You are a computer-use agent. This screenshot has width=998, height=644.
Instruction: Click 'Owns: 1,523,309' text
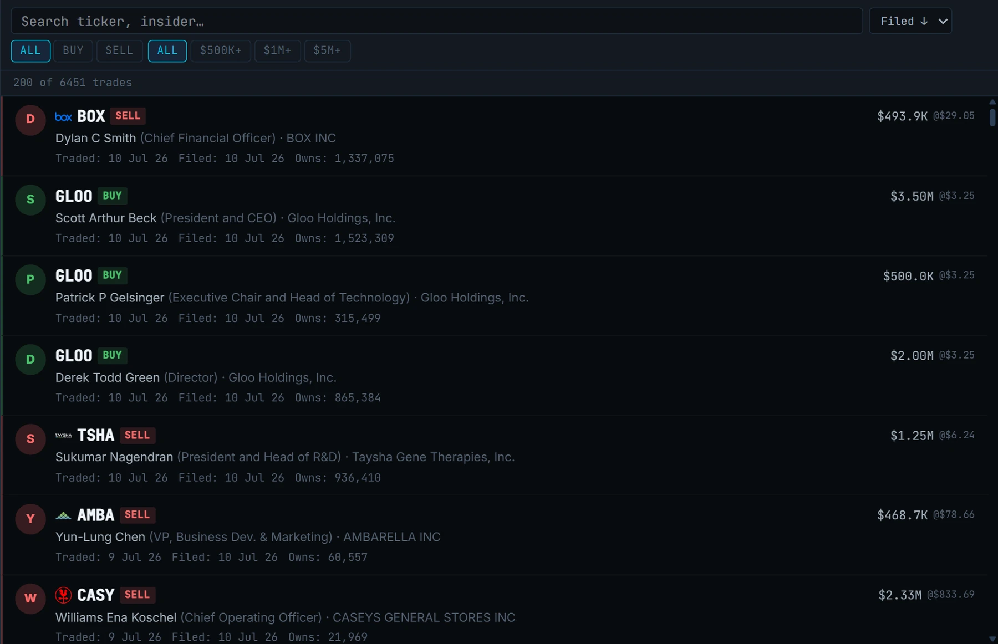click(344, 238)
